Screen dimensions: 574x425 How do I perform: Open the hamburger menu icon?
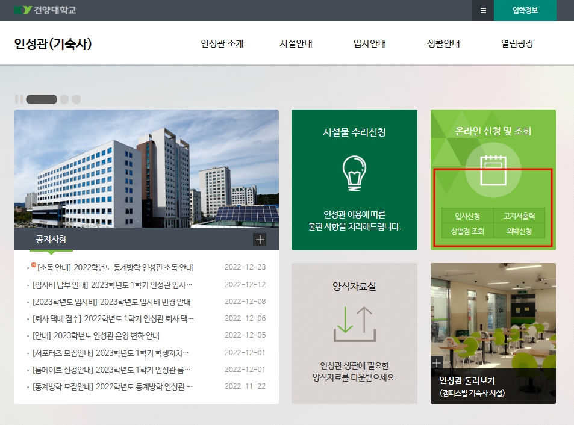pos(483,10)
